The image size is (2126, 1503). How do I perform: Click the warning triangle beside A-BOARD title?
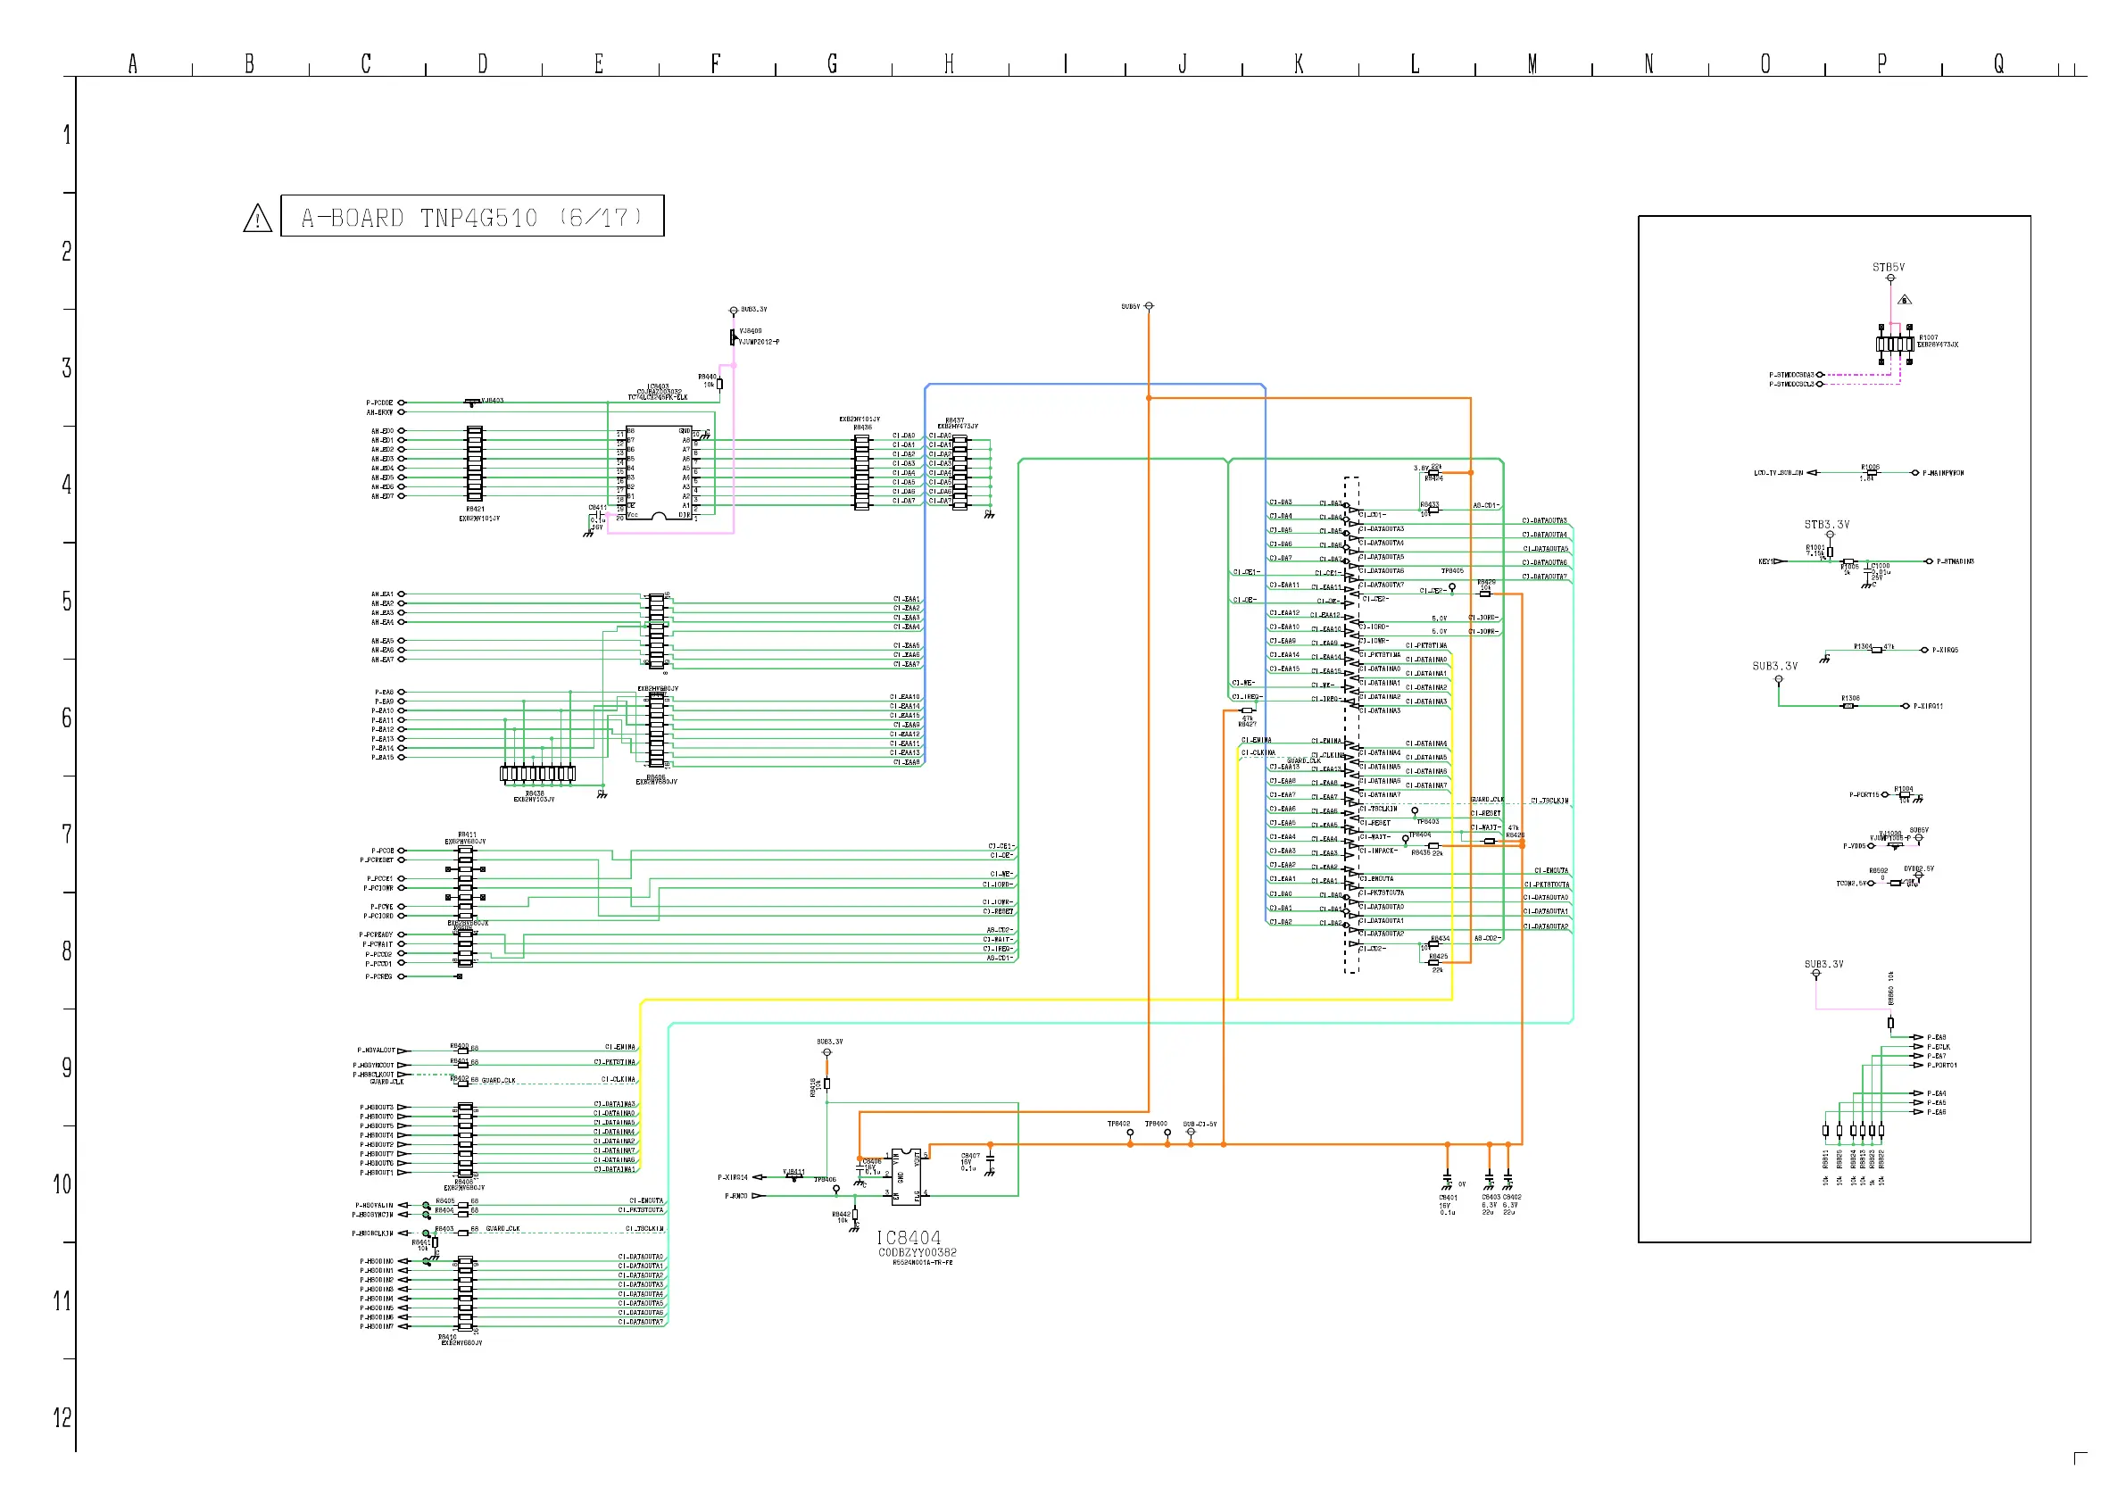pos(257,219)
